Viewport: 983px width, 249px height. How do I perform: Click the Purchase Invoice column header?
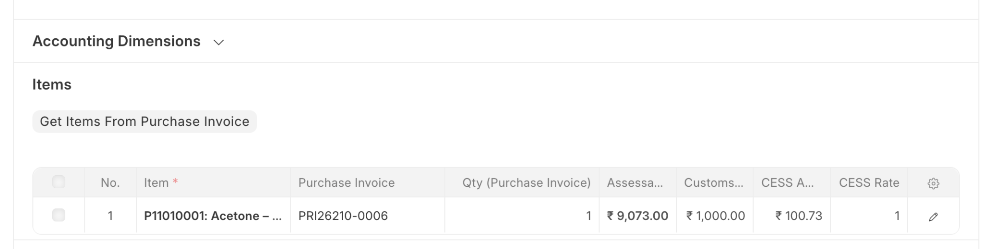(346, 183)
